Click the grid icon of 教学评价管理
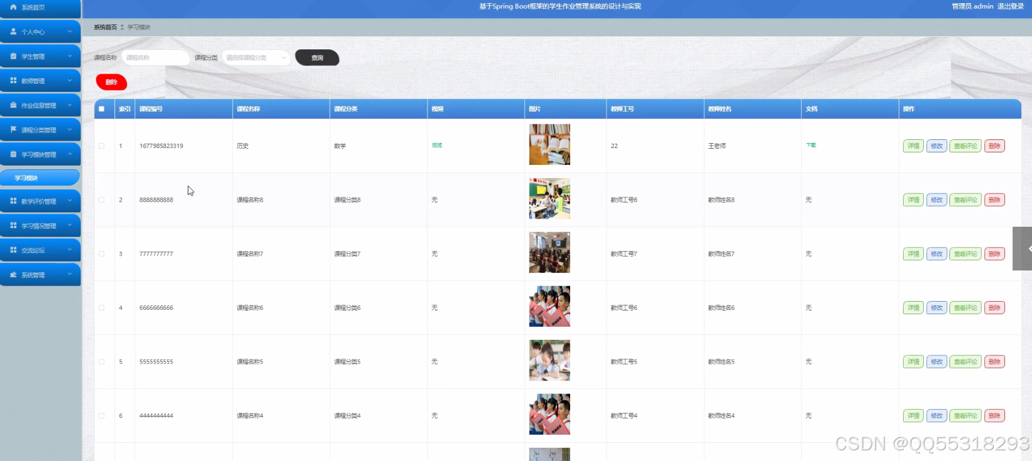Screen dimensions: 1032x461 point(13,201)
